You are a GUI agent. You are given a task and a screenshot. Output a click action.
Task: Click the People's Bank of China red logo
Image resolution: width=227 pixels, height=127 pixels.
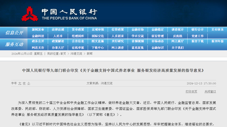click(x=30, y=14)
